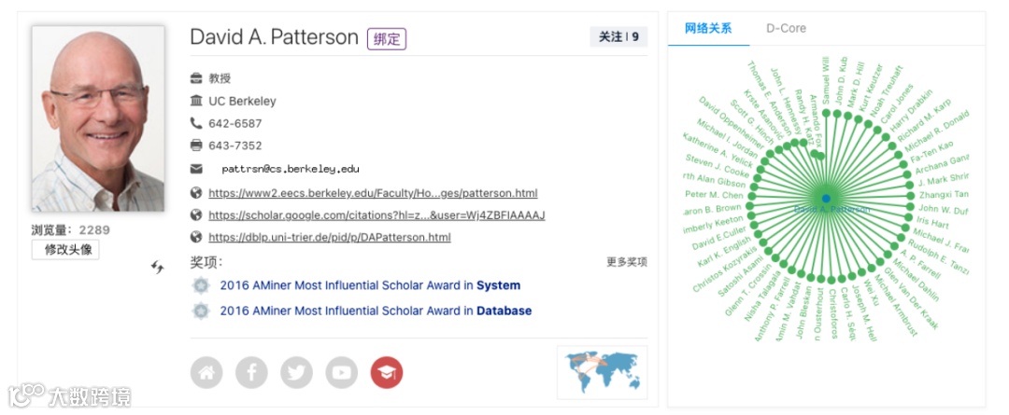Click the YouTube circle icon
Viewport: 1009px width, 415px height.
tap(342, 373)
